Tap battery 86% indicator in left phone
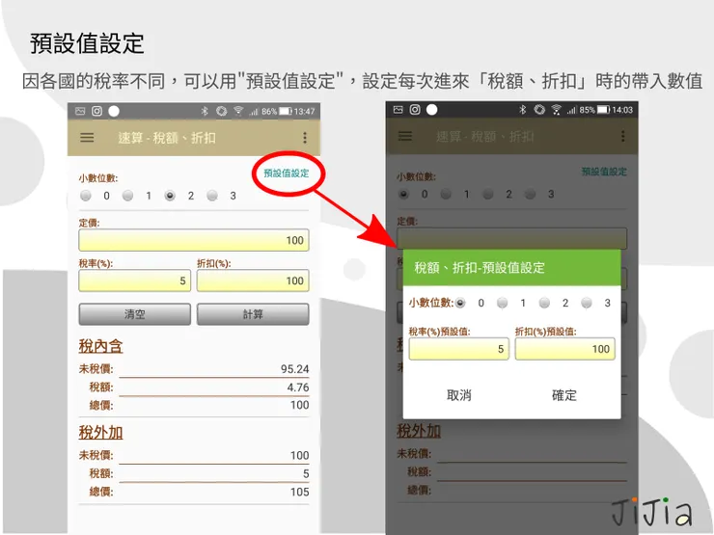Screen dimensions: 714x535 click(x=276, y=111)
